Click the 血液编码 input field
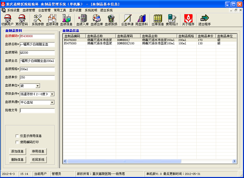Screen dimensions: 244x178 (x=37, y=36)
